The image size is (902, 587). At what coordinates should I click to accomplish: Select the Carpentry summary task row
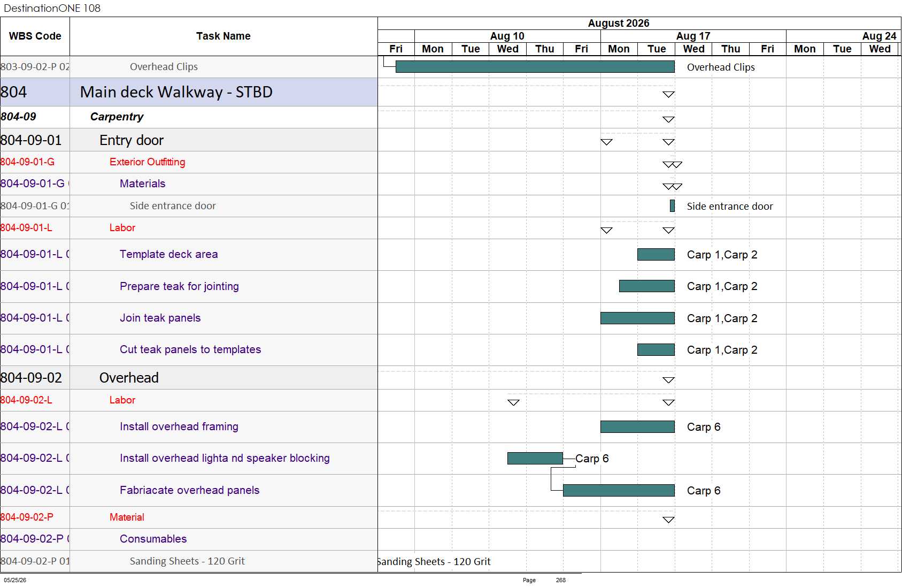pos(189,117)
